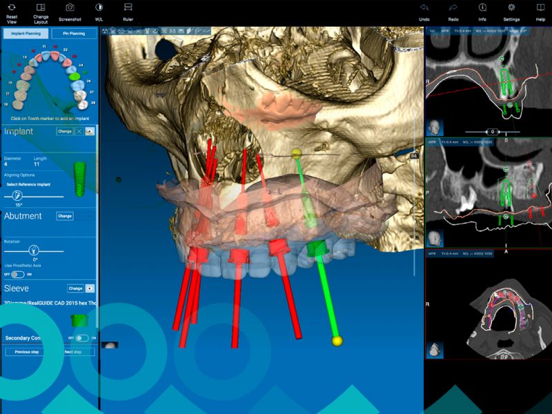Viewport: 552px width, 414px height.
Task: Activate the Ruler measurement tool
Action: pos(128,8)
